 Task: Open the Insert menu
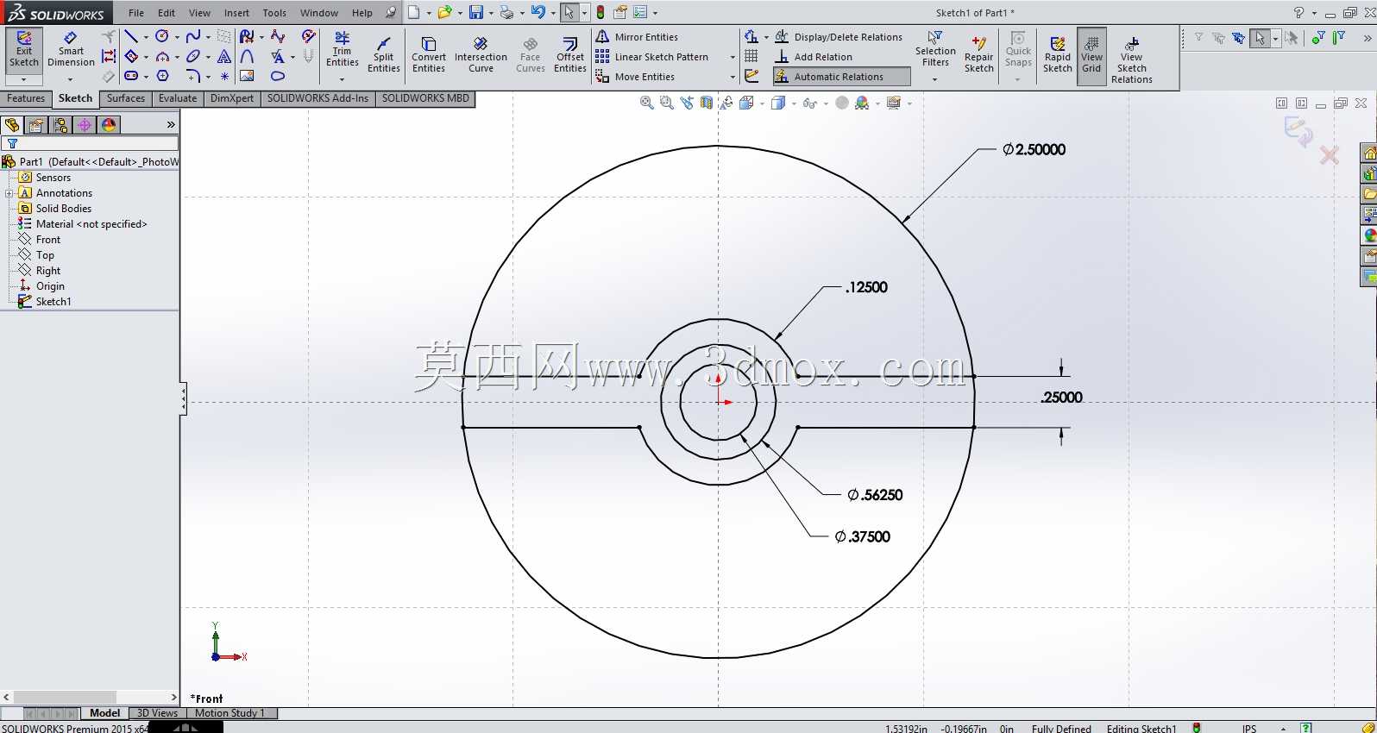point(236,13)
